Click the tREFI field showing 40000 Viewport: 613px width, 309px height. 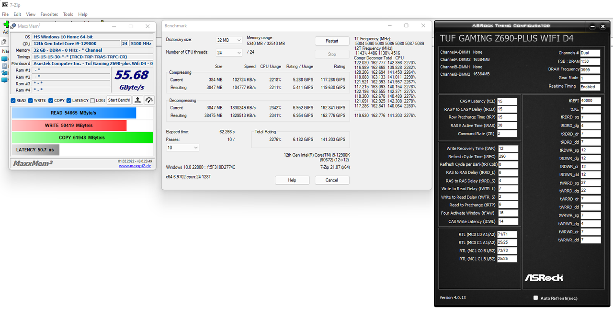click(590, 101)
